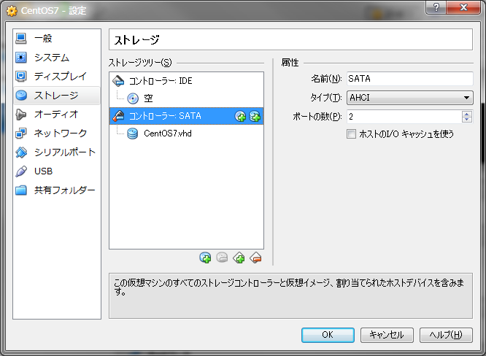
Task: Click the ヘルプ(H) button
Action: pyautogui.click(x=446, y=335)
